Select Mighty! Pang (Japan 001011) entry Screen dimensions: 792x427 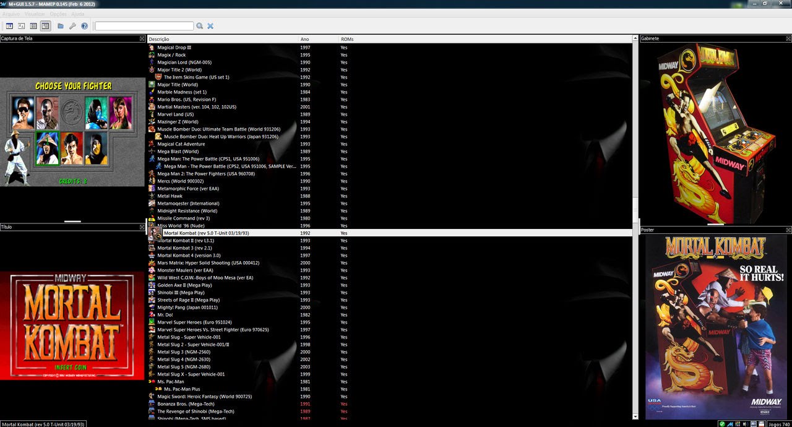coord(390,308)
